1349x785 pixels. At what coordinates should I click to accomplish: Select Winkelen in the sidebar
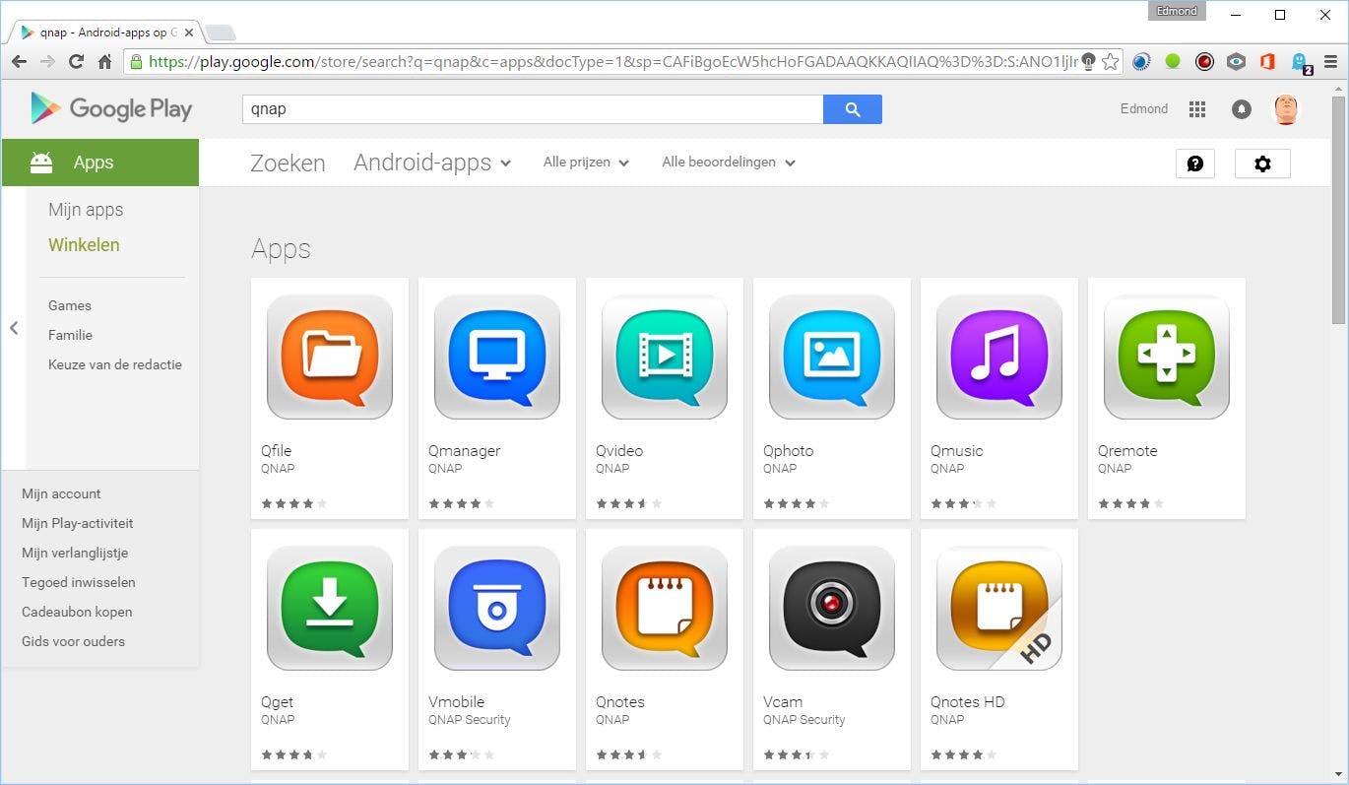click(84, 245)
